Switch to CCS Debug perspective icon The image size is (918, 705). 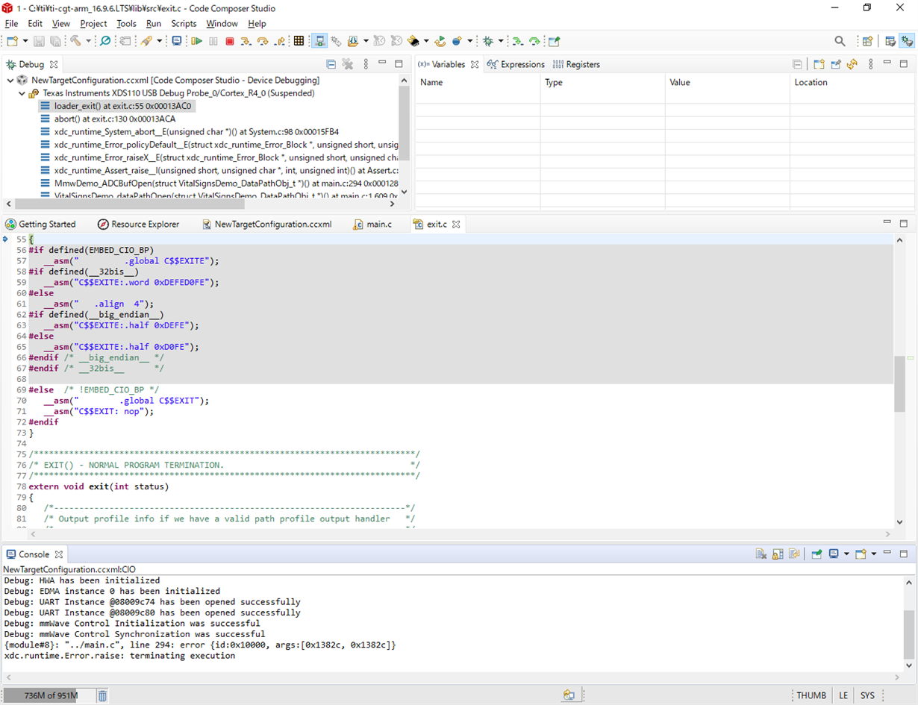907,41
